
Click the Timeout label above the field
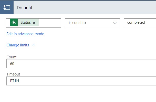[x=13, y=74]
